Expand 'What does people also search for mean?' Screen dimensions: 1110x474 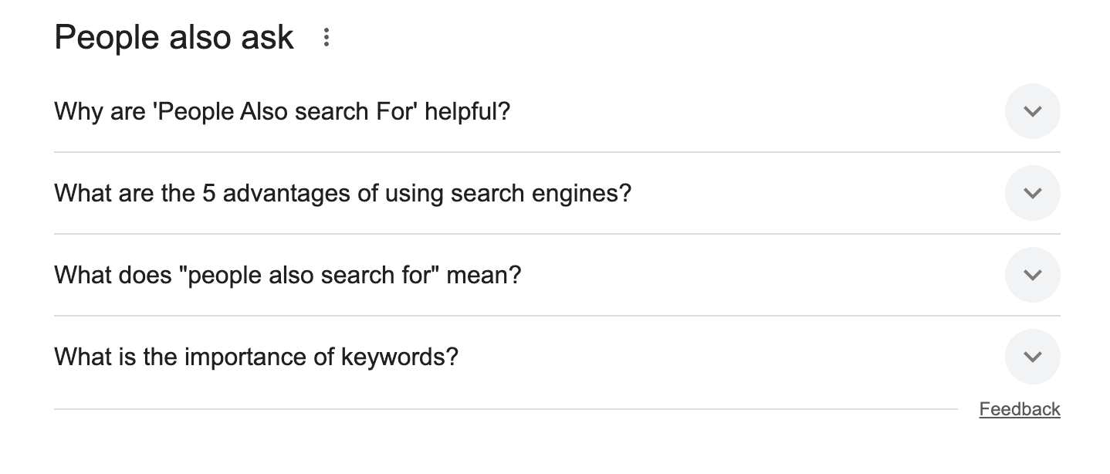coord(1032,275)
